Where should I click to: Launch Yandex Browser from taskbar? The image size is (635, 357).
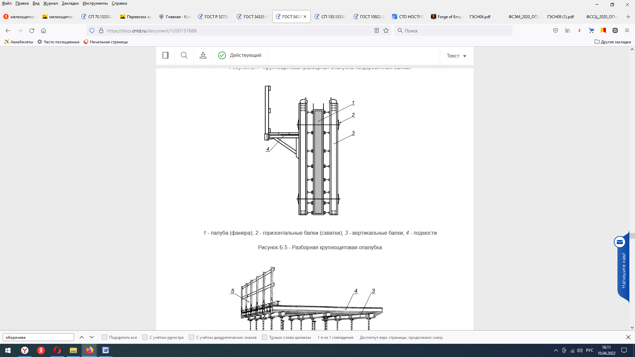(x=25, y=350)
